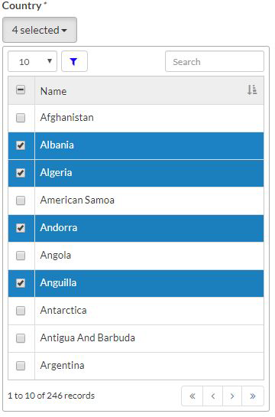
Task: Go to previous page of records
Action: [212, 396]
